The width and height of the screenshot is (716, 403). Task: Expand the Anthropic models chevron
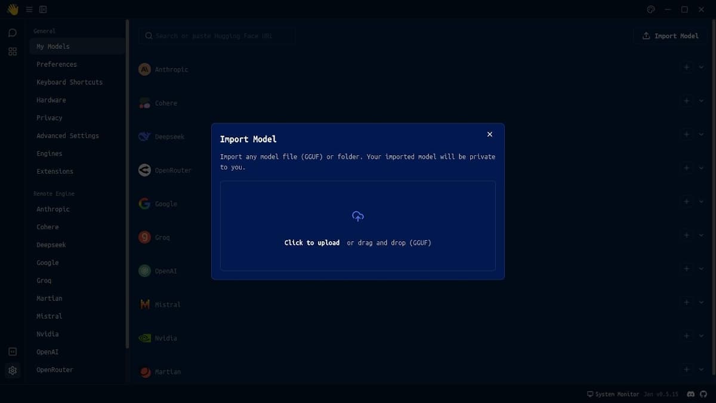click(x=702, y=67)
